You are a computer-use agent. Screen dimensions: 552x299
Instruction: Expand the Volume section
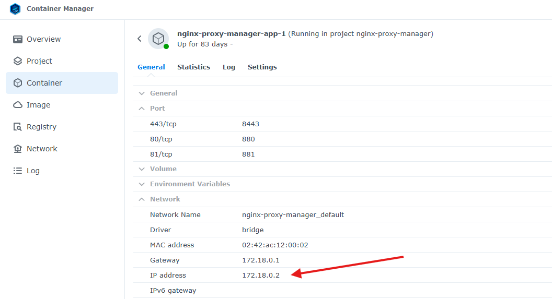141,169
